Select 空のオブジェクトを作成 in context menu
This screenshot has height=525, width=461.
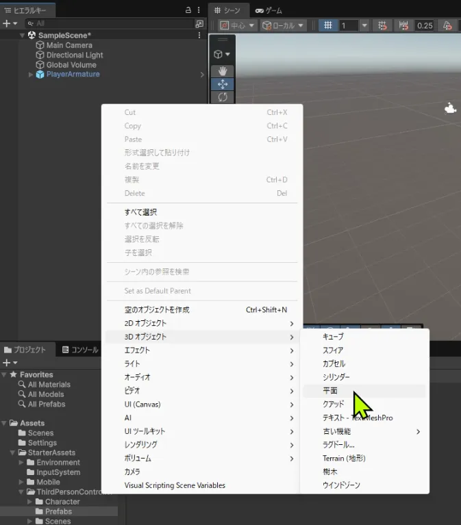coord(157,309)
